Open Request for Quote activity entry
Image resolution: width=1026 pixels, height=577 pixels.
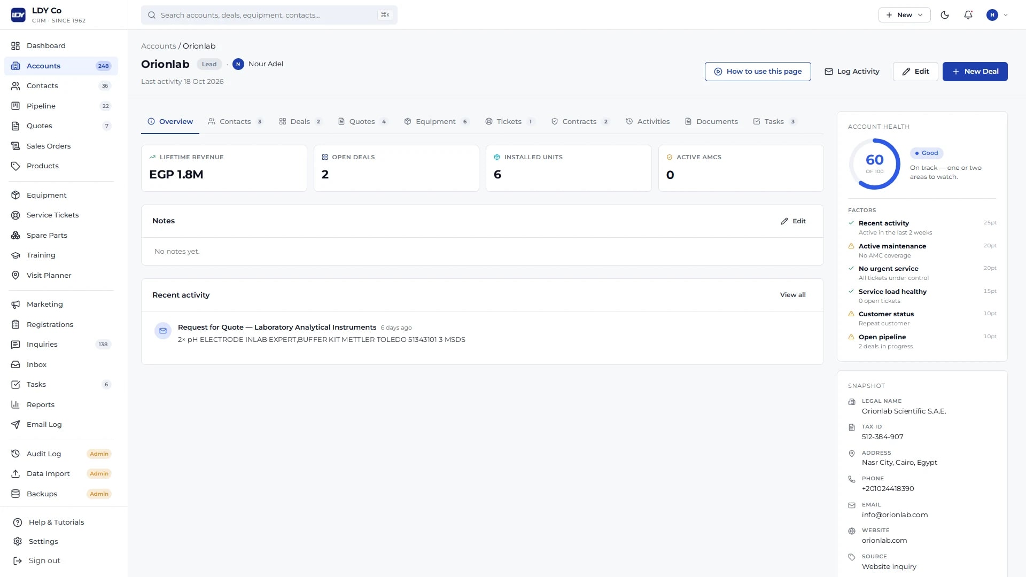(482, 333)
